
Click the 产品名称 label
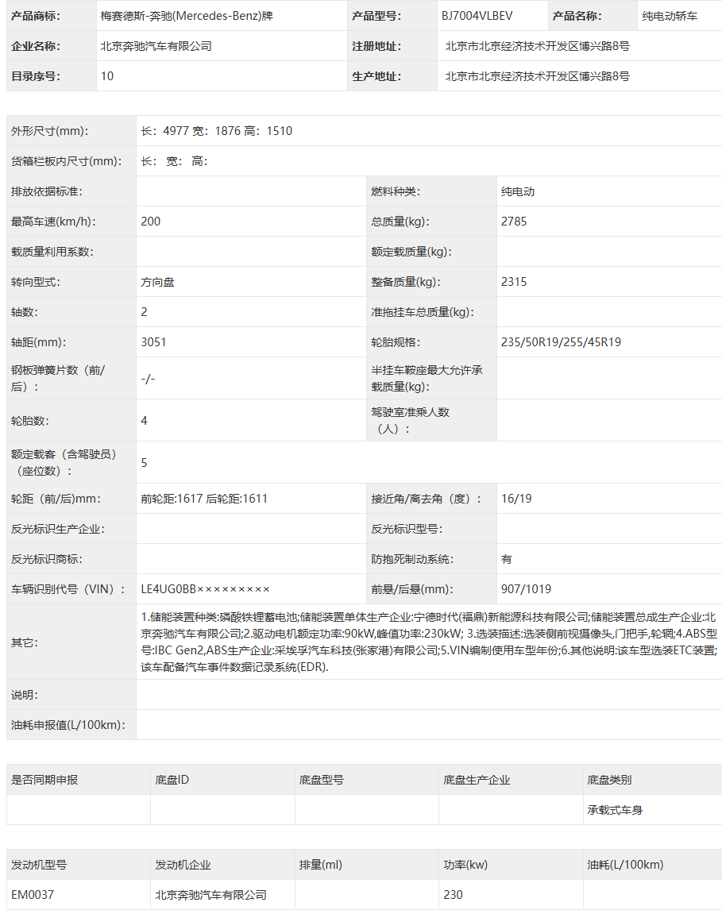pyautogui.click(x=577, y=16)
